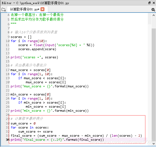Click 'if min_score > scores[i]:' line
This screenshot has width=156, height=147.
point(42,103)
